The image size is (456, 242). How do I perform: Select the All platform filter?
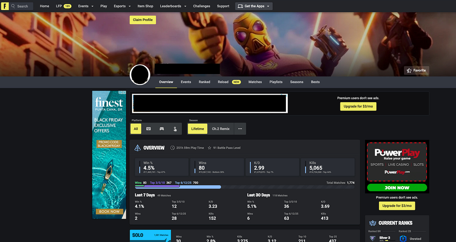136,129
